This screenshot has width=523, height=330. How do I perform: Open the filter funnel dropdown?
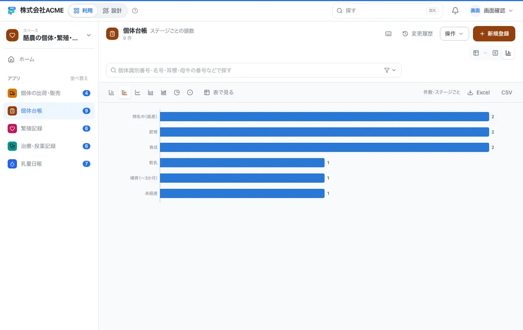pos(390,70)
